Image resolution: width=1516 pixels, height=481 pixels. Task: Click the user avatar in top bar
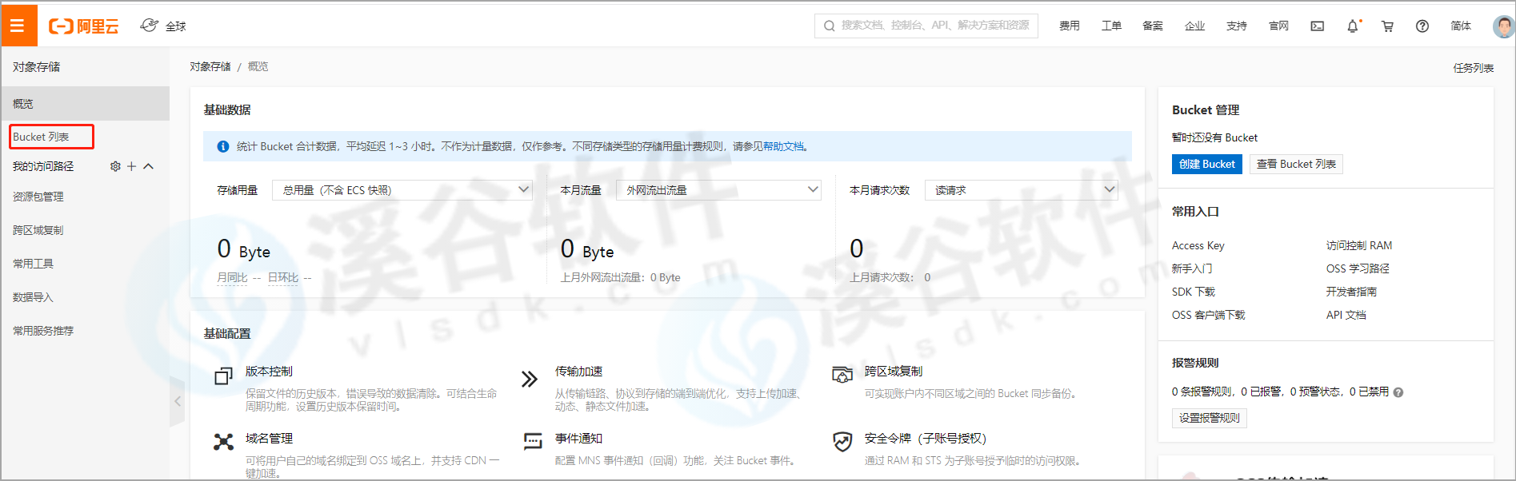coord(1503,26)
